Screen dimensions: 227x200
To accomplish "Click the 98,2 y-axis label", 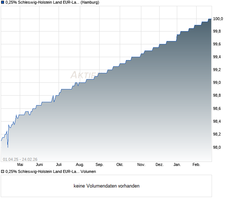I will point(217,134).
